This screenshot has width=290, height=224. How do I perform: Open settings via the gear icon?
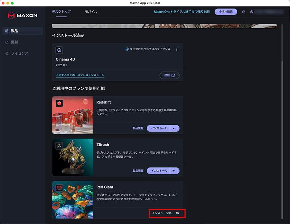[252, 12]
